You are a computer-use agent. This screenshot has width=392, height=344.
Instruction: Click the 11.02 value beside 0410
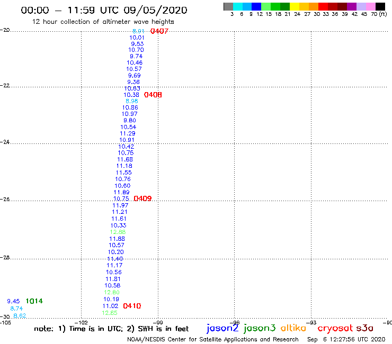point(110,306)
